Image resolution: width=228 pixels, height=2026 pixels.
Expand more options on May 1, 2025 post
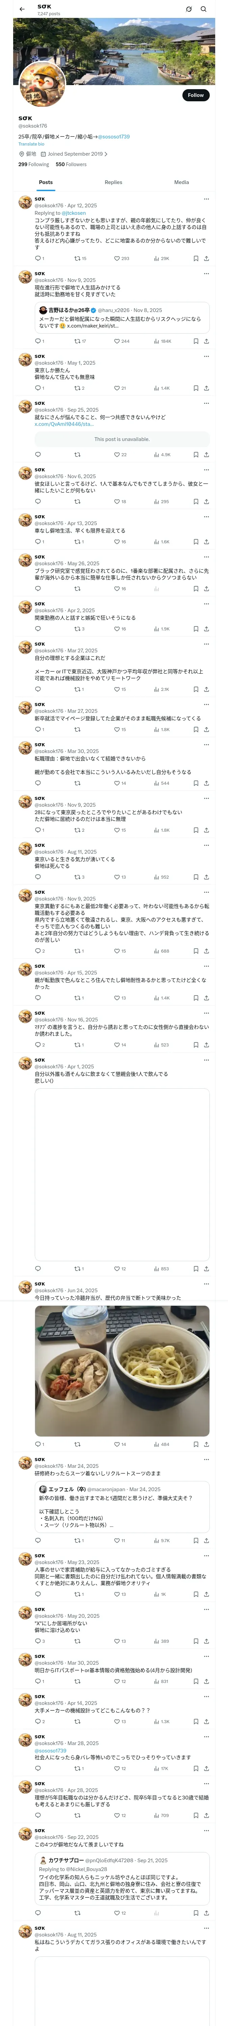click(x=206, y=356)
